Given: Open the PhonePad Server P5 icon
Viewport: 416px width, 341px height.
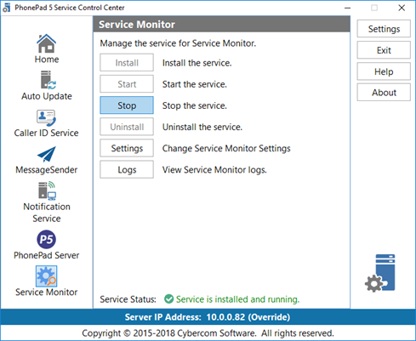Looking at the screenshot, I should (46, 240).
